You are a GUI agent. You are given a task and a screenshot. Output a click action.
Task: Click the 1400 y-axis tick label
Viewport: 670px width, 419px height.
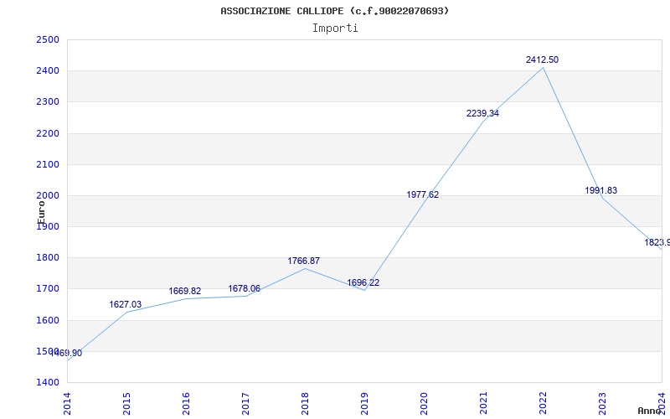click(48, 383)
